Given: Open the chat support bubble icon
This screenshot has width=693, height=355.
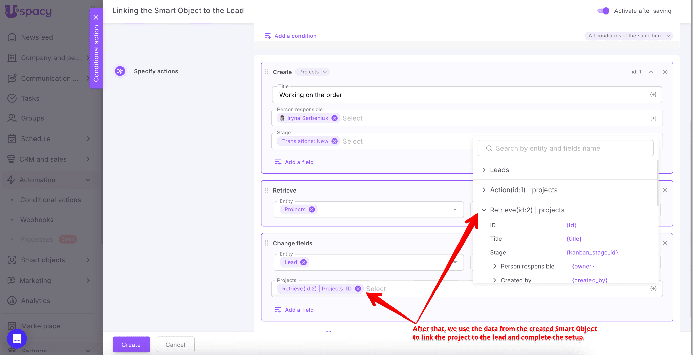Looking at the screenshot, I should [17, 338].
